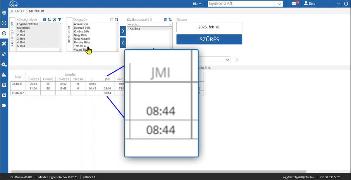Screen dimensions: 351x180
Task: Click the 02.18. k day cell
Action: pos(18,84)
